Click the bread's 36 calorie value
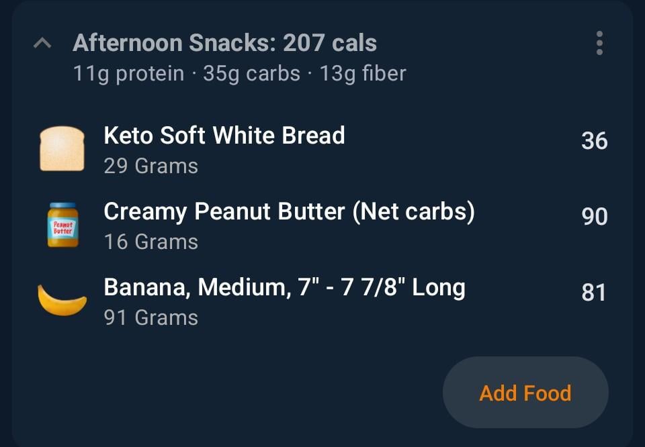Screen dimensions: 645x447 594,141
